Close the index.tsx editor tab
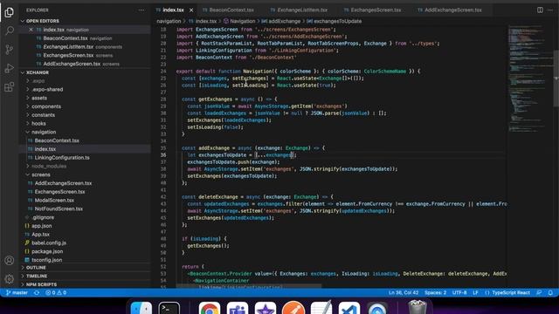This screenshot has width=559, height=314. point(191,10)
